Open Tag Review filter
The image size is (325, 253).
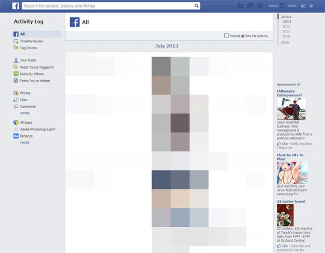(x=28, y=48)
